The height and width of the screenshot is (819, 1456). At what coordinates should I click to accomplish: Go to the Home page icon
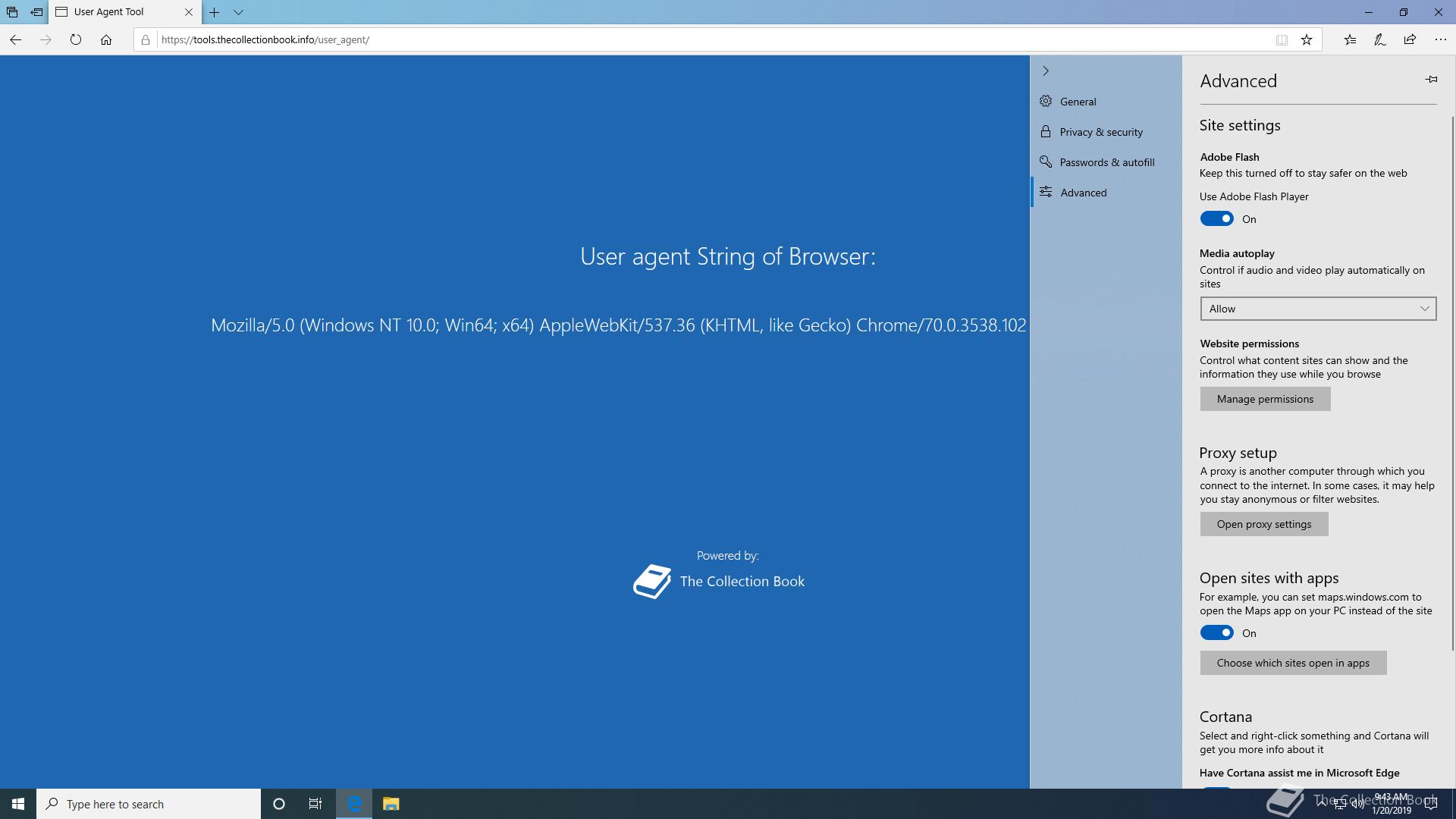(106, 39)
